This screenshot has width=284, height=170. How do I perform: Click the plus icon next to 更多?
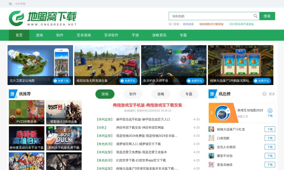tap(264, 94)
